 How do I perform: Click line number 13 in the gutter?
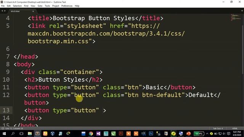6,110
